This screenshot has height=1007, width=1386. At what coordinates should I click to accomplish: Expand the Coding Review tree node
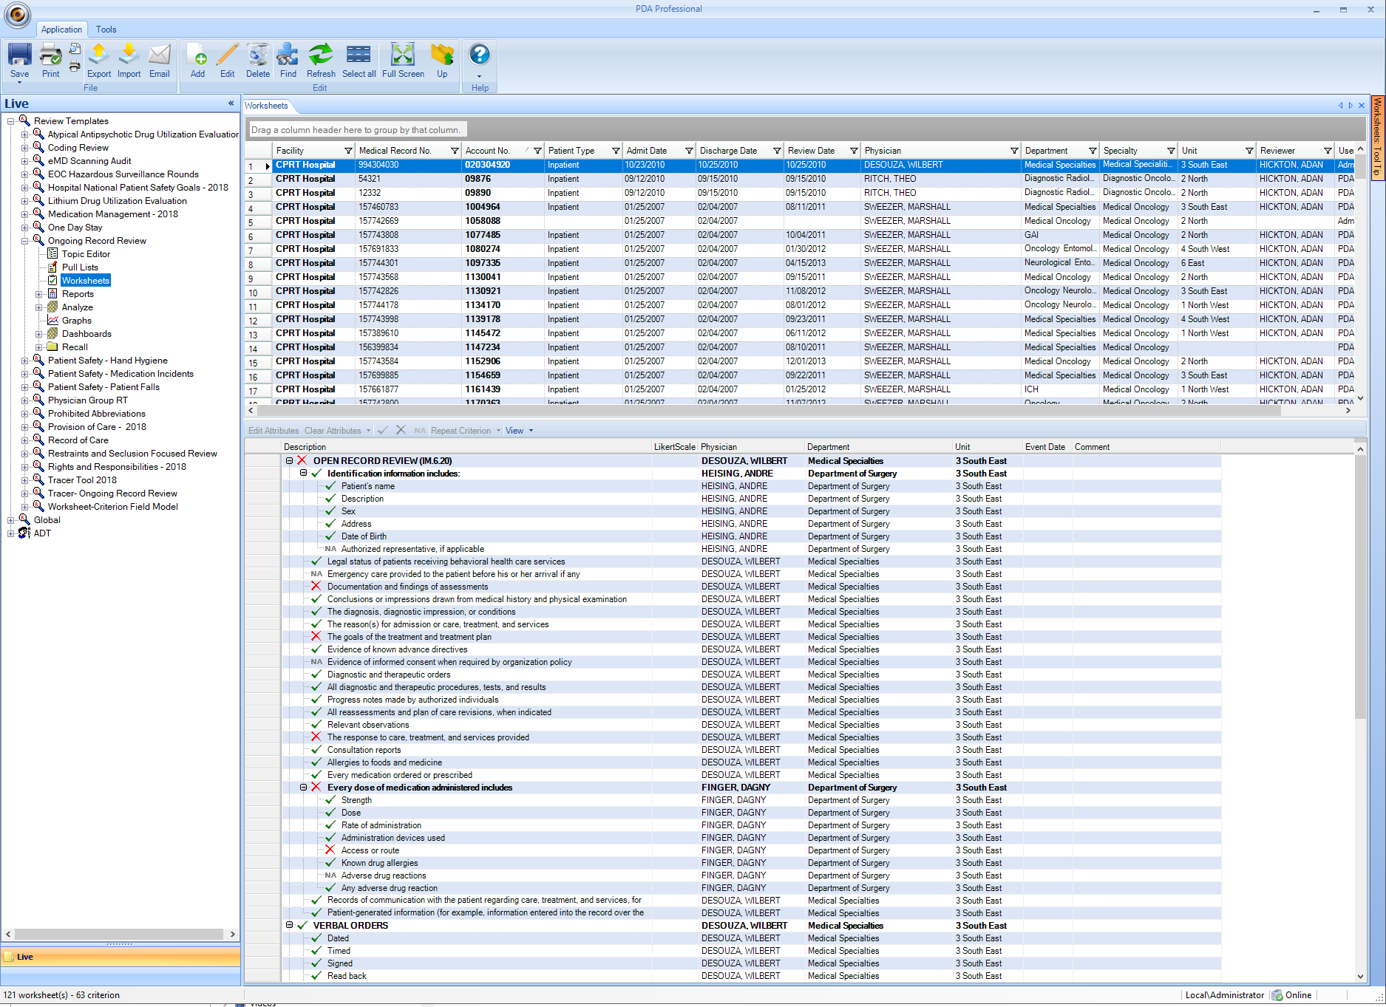pyautogui.click(x=25, y=148)
